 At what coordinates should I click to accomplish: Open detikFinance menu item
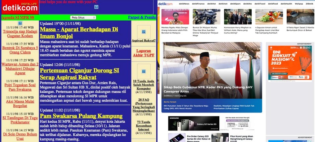(x=198, y=4)
